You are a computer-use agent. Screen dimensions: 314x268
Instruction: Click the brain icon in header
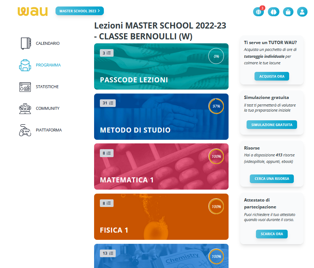pyautogui.click(x=273, y=12)
